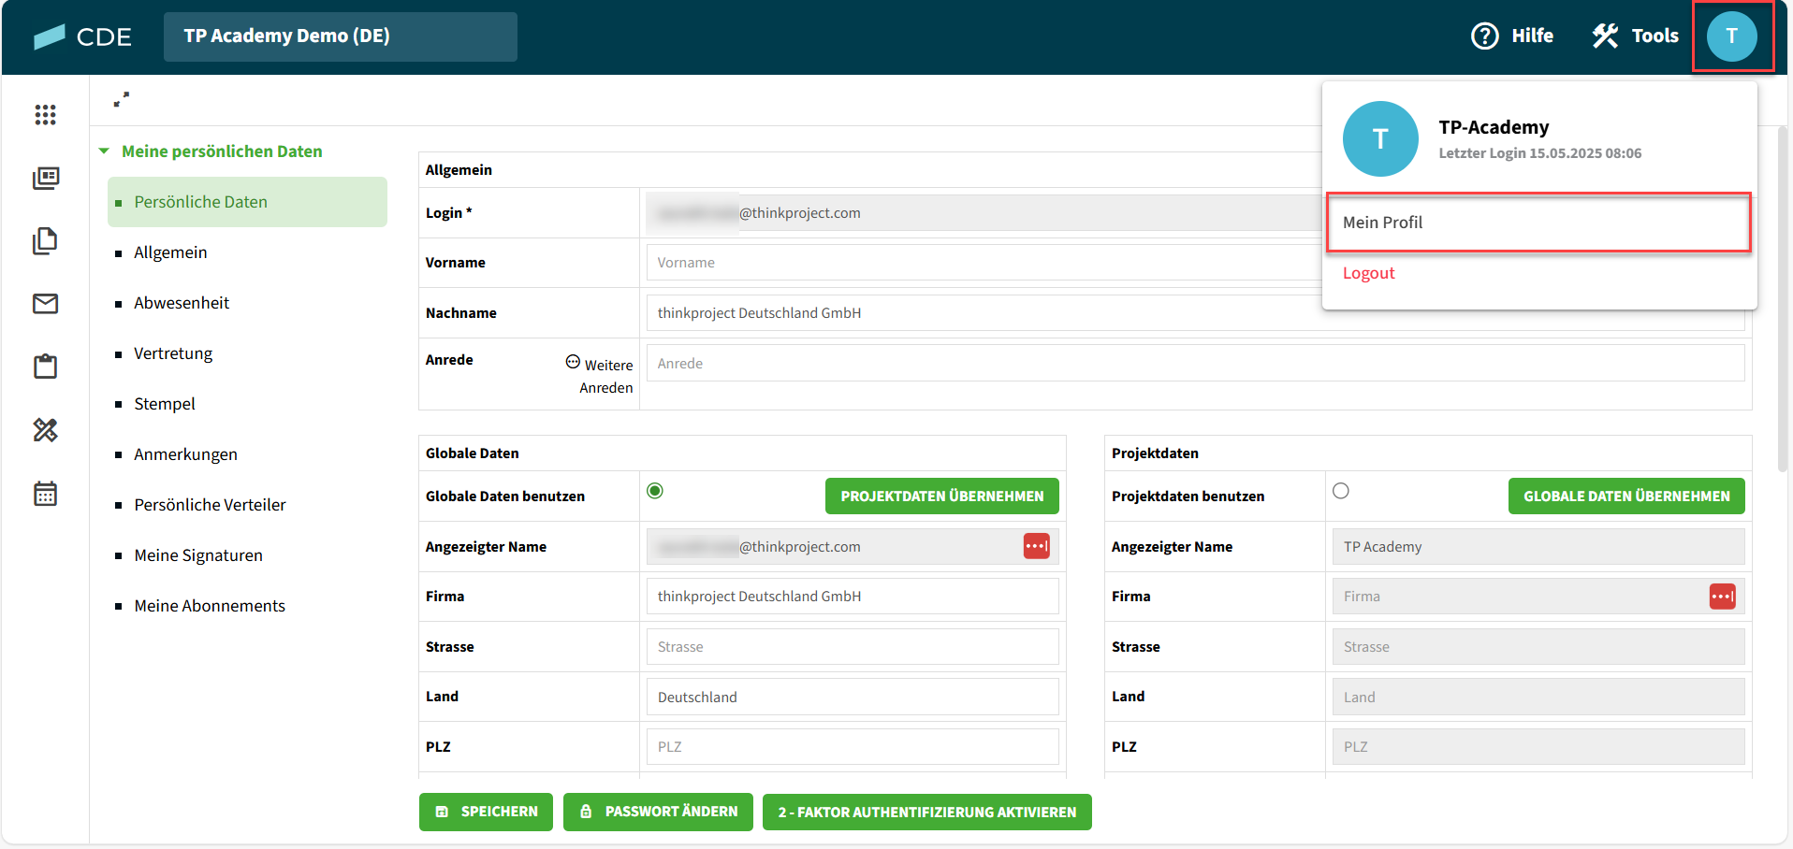Open the clipboard tasks sidebar icon
The height and width of the screenshot is (849, 1793).
[45, 366]
